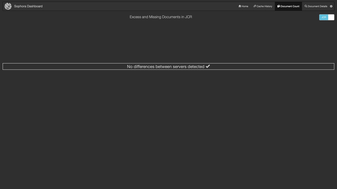Screen dimensions: 337x189
Task: Click the no differences detected banner
Action: pyautogui.click(x=168, y=66)
